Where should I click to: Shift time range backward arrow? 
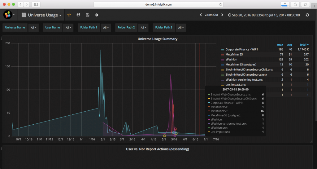click(x=201, y=15)
